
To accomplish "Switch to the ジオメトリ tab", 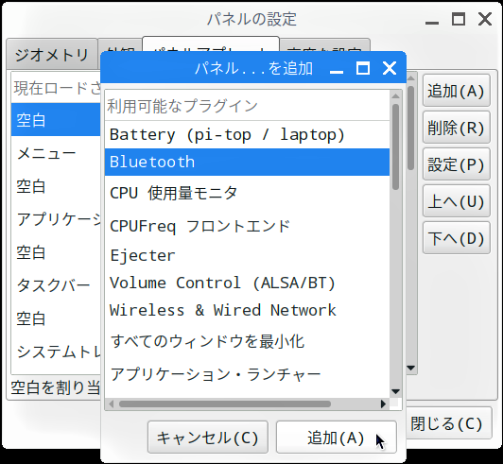I will point(52,54).
